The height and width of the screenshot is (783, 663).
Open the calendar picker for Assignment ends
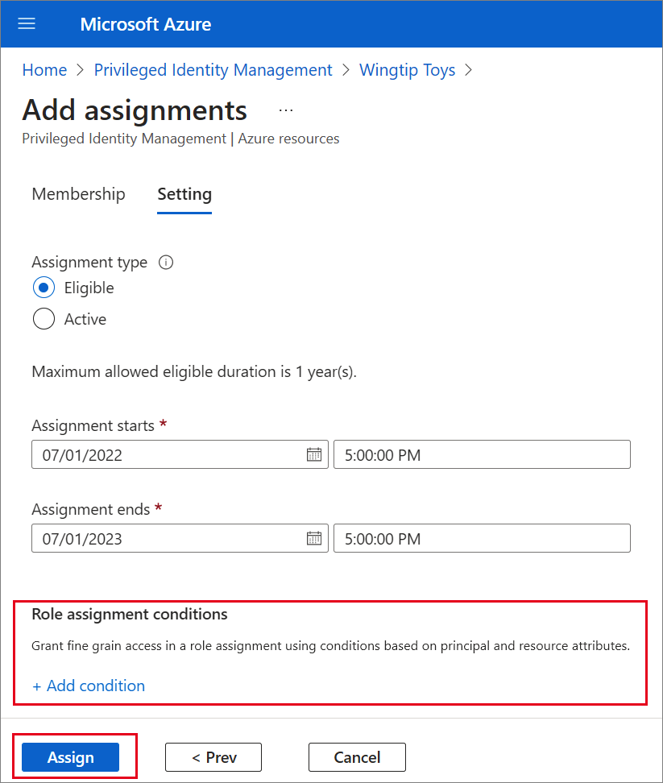click(x=316, y=538)
